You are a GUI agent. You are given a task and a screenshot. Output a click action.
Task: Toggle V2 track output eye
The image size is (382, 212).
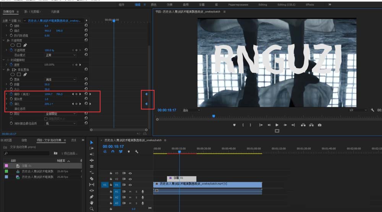(x=130, y=179)
